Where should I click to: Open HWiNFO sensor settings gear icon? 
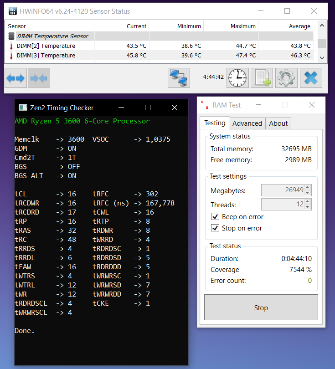[286, 78]
